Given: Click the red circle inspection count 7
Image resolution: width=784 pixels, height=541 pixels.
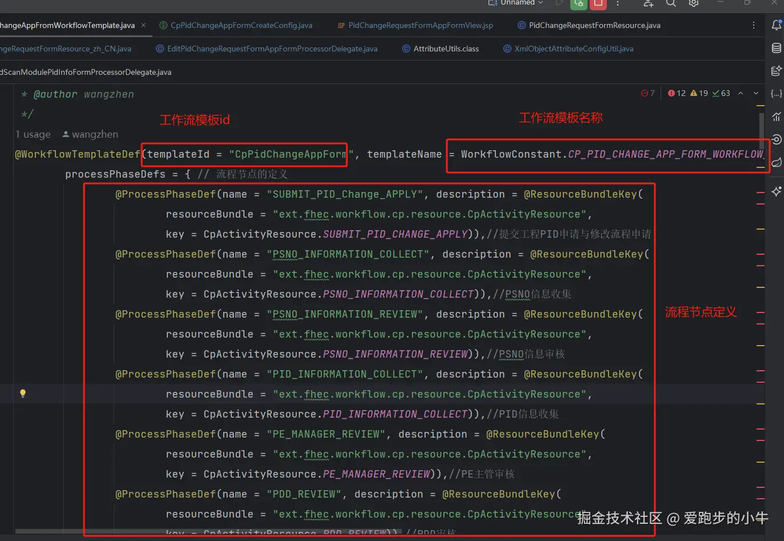Looking at the screenshot, I should pyautogui.click(x=648, y=93).
